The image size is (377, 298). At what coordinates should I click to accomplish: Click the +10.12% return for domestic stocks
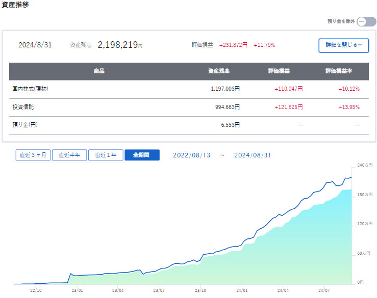point(348,89)
